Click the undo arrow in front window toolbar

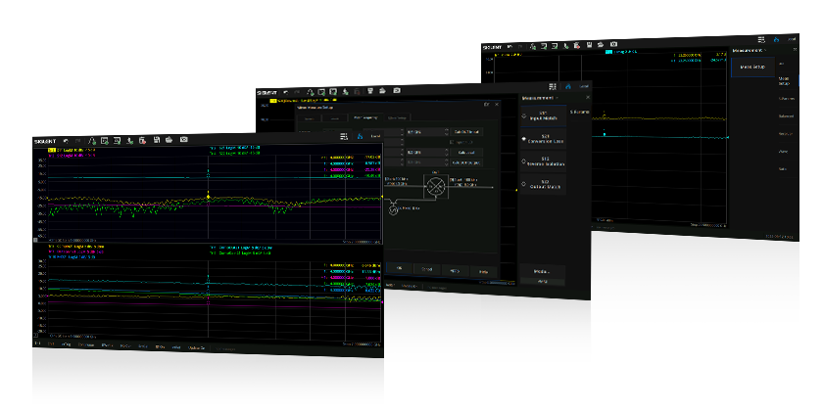tap(66, 139)
